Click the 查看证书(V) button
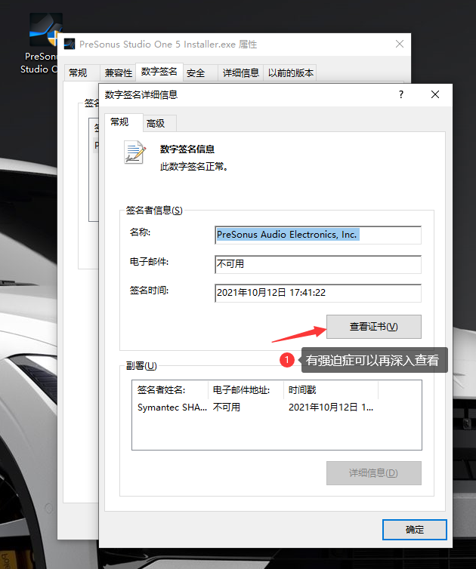This screenshot has height=569, width=476. pos(374,327)
